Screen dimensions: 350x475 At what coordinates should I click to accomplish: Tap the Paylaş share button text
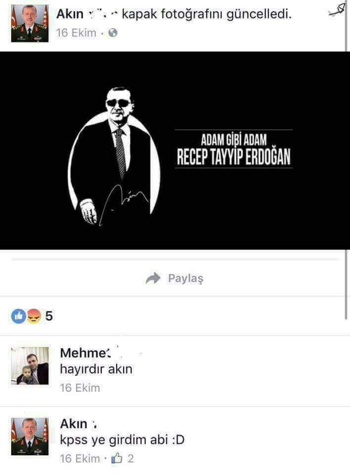pos(185,278)
